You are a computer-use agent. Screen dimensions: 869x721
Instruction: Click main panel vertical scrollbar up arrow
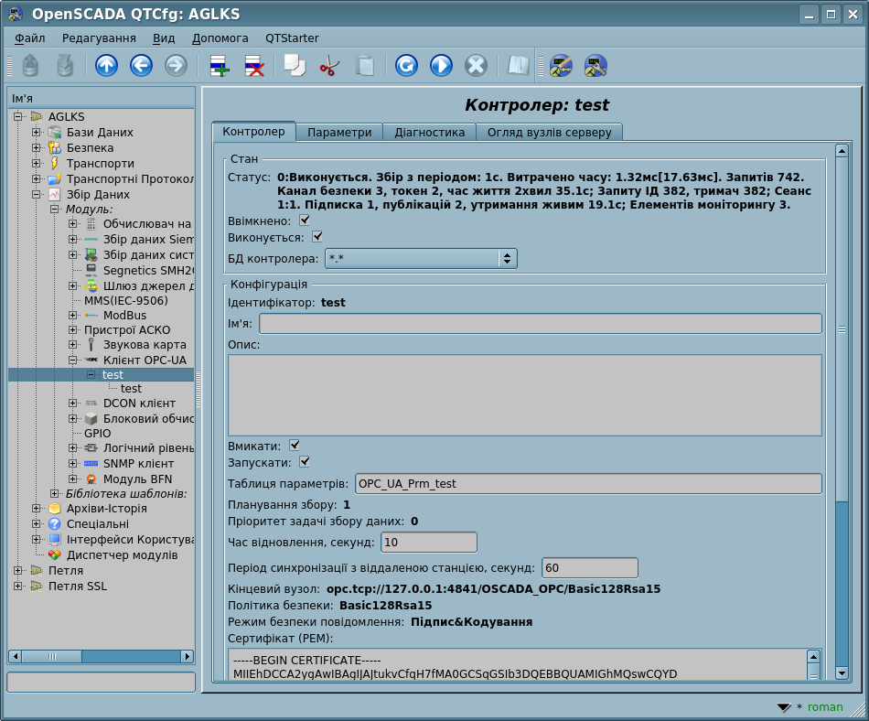tap(842, 151)
